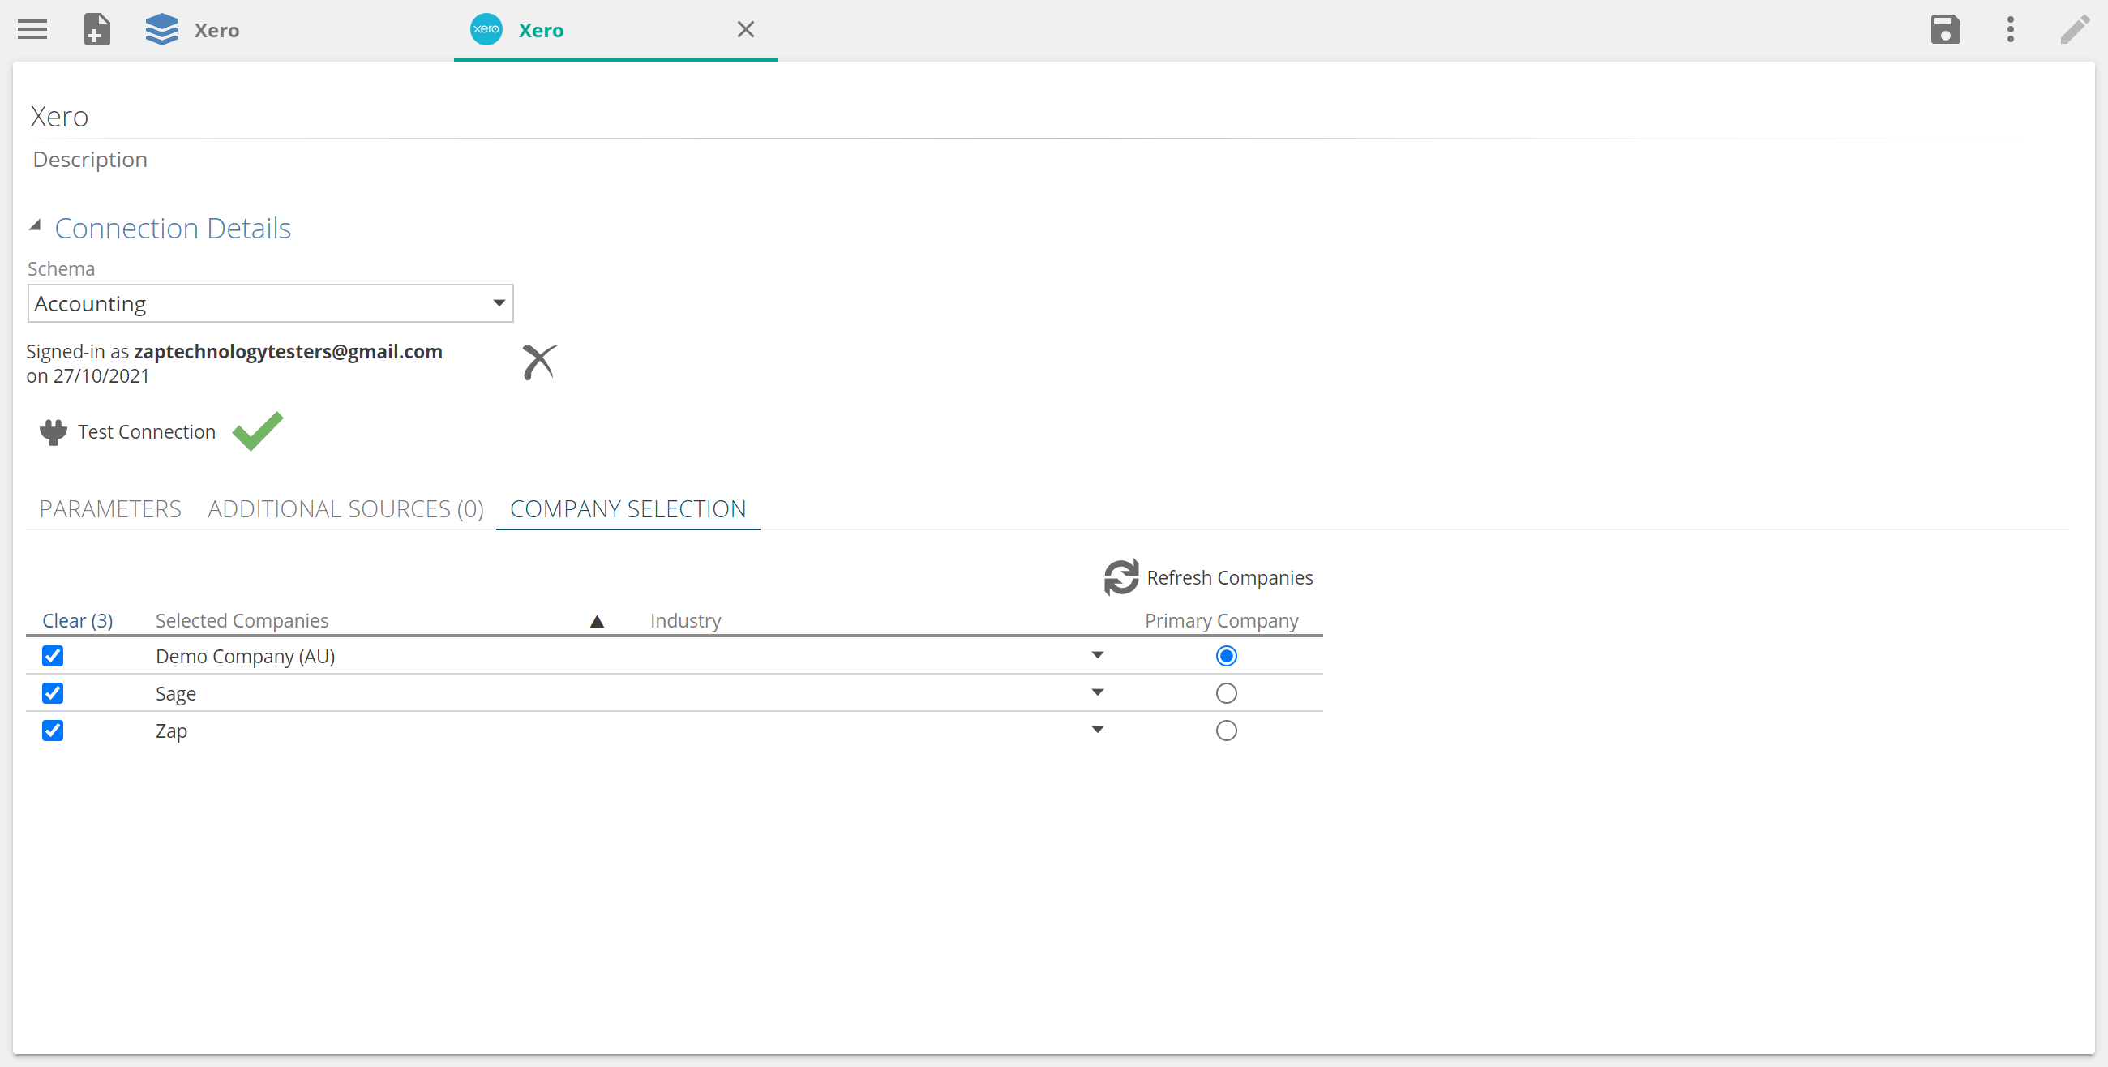The width and height of the screenshot is (2108, 1067).
Task: Set Zap as primary company
Action: (x=1226, y=731)
